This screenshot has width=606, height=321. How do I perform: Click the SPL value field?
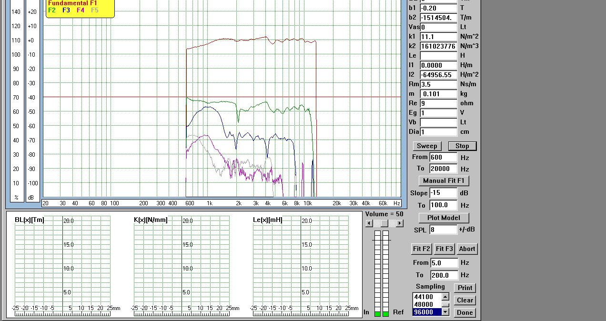444,230
